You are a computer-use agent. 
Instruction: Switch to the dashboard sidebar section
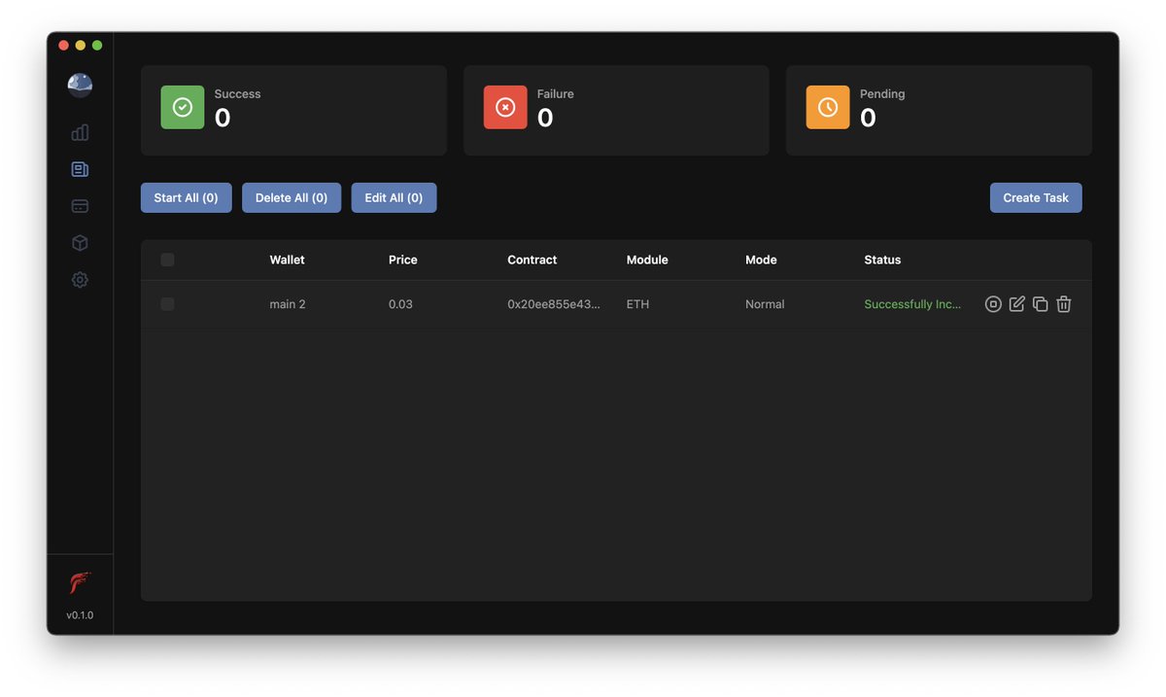click(x=80, y=132)
